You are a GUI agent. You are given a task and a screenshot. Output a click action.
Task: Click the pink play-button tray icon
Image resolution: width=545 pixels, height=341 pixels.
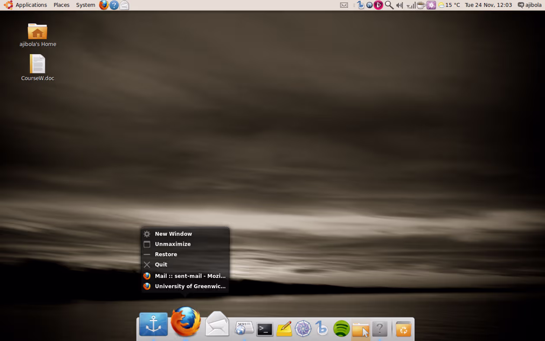pyautogui.click(x=378, y=5)
